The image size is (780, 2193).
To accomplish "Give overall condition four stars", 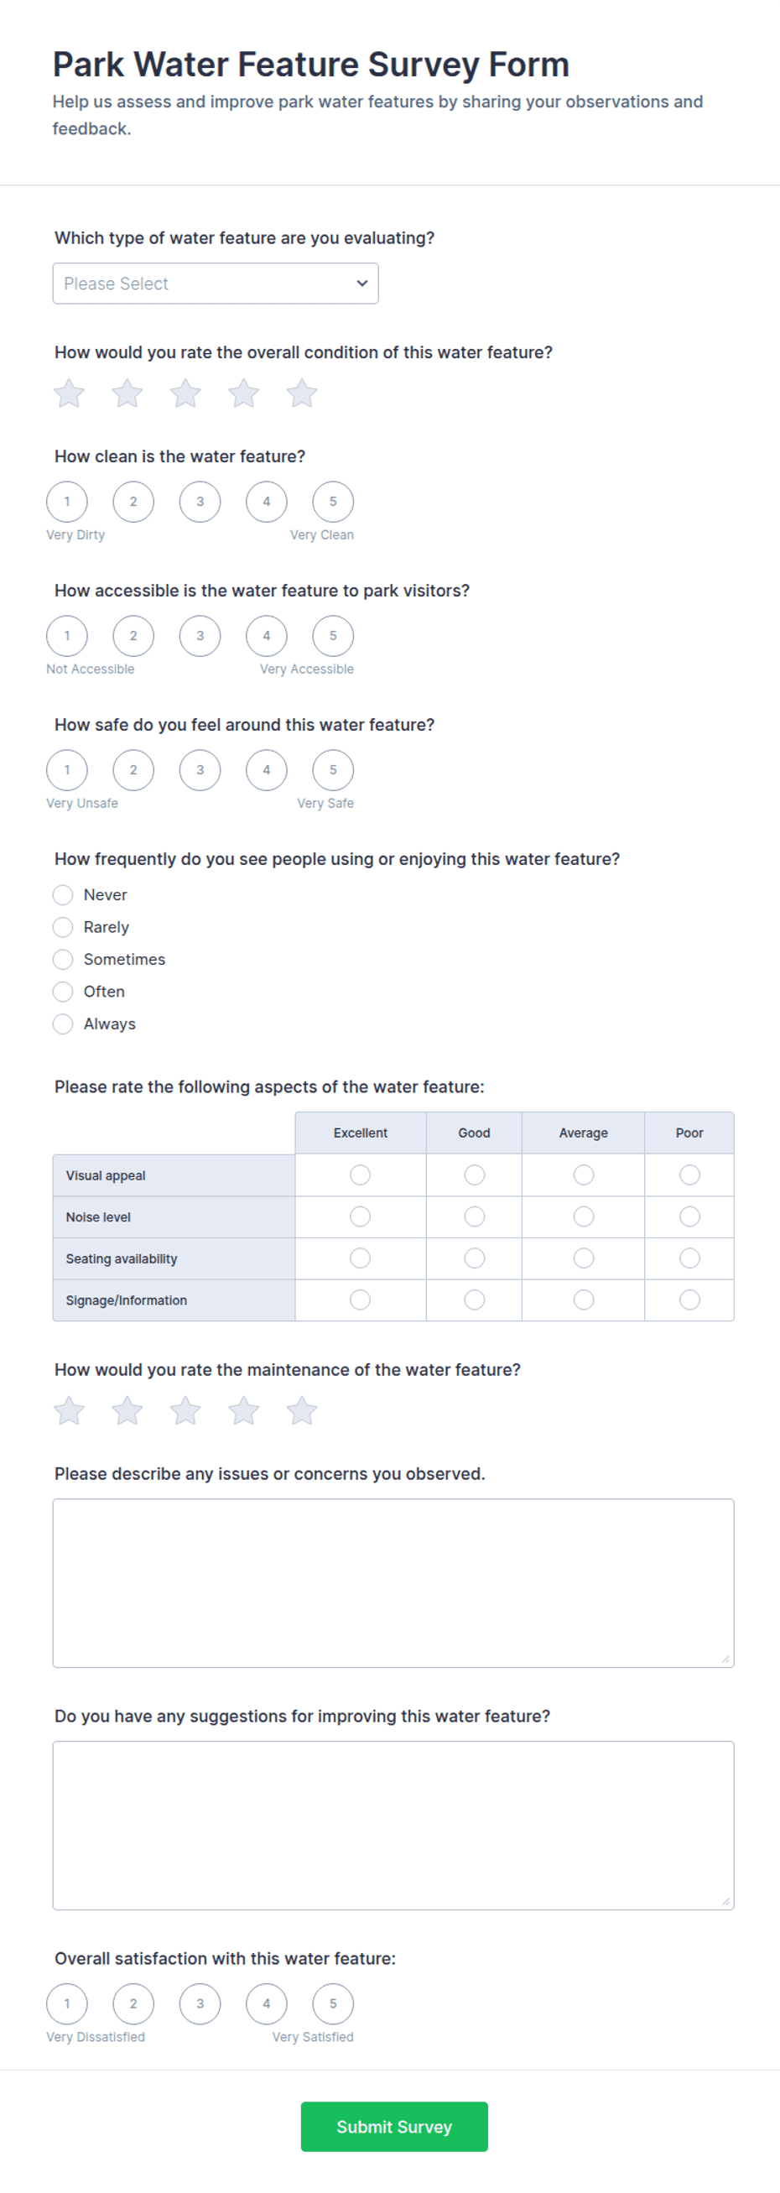I will click(243, 393).
